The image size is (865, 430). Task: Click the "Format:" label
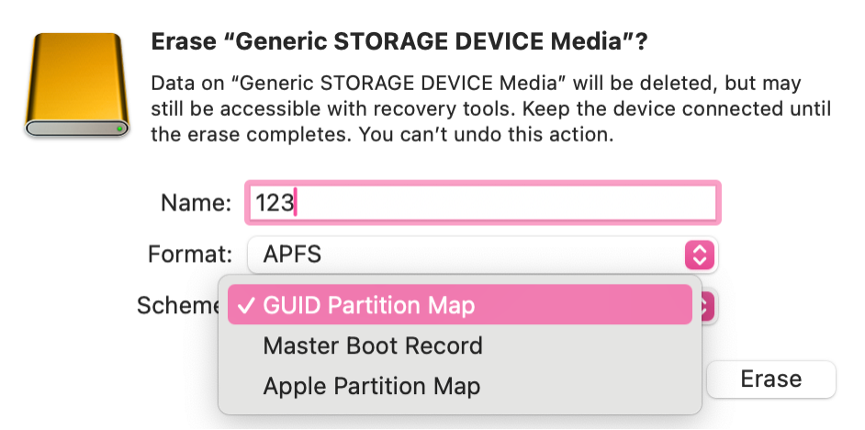click(190, 255)
